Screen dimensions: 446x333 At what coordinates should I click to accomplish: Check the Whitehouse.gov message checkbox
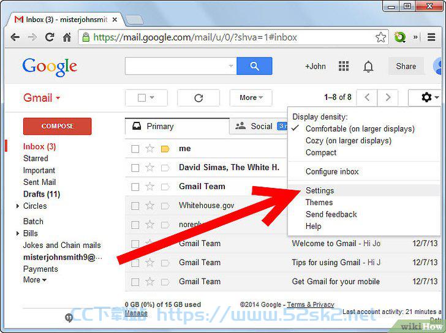[x=135, y=206]
